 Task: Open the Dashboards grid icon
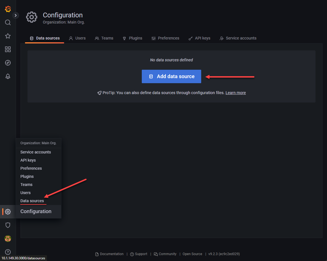8,49
